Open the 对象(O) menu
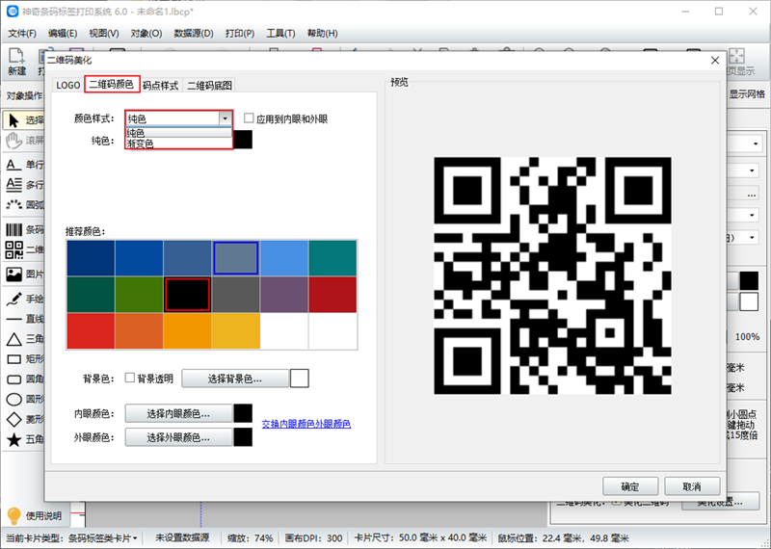771x549 pixels. click(x=146, y=34)
